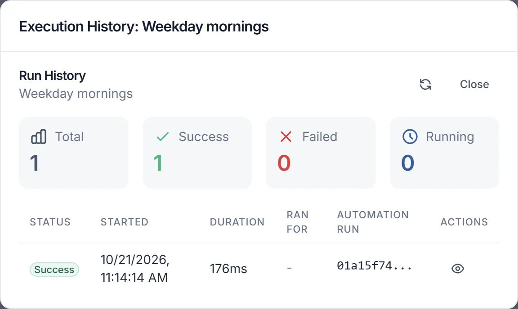
Task: Click the Running count value 0
Action: click(x=408, y=163)
